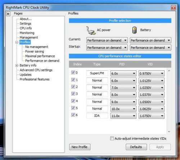Click the Normal type field for index 3

[97, 94]
